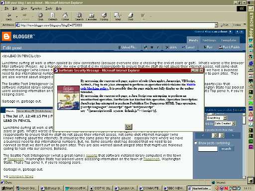Viewport: 255px width, 191px height.
Task: Expand the address bar URL dropdown
Action: click(216, 25)
